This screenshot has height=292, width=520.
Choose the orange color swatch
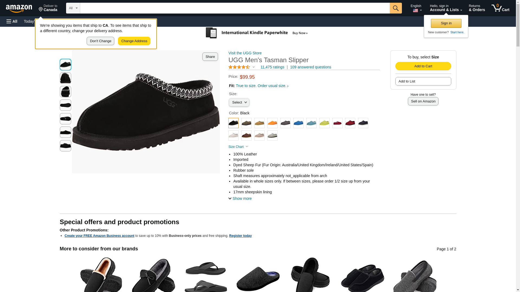(x=272, y=123)
